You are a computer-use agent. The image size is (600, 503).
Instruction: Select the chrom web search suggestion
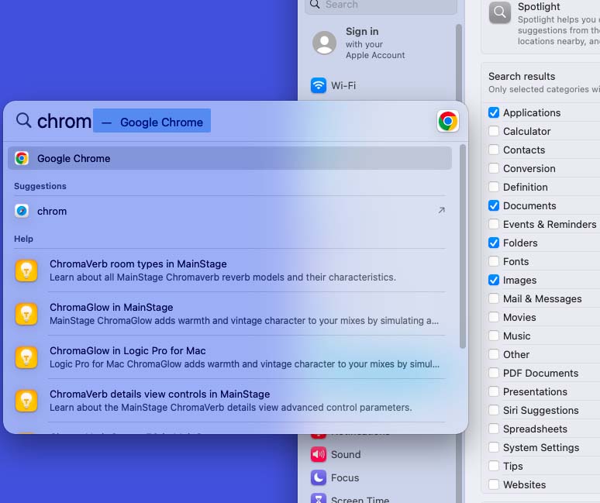click(229, 211)
